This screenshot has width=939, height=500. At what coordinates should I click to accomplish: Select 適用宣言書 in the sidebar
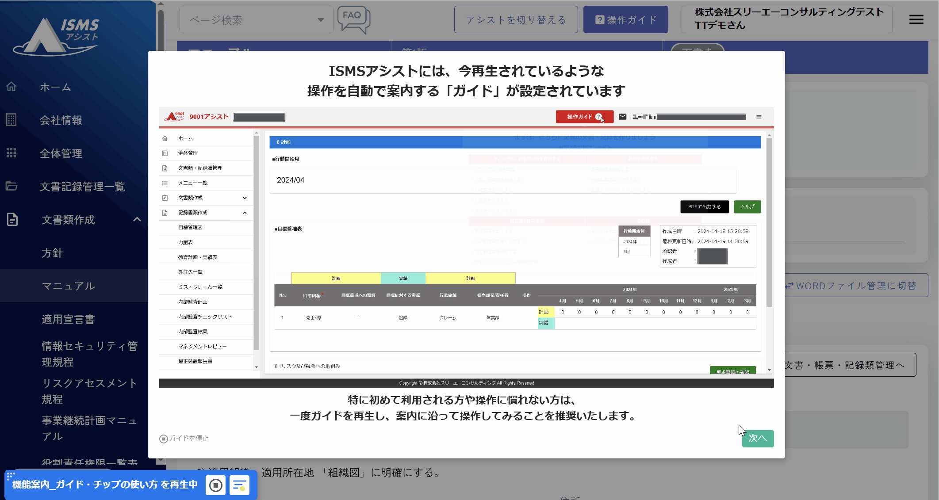click(69, 319)
